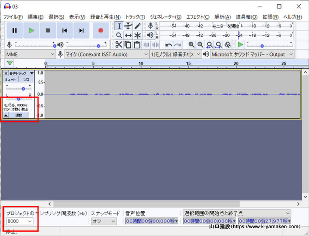
Task: Open the 解析(A) menu
Action: [223, 17]
